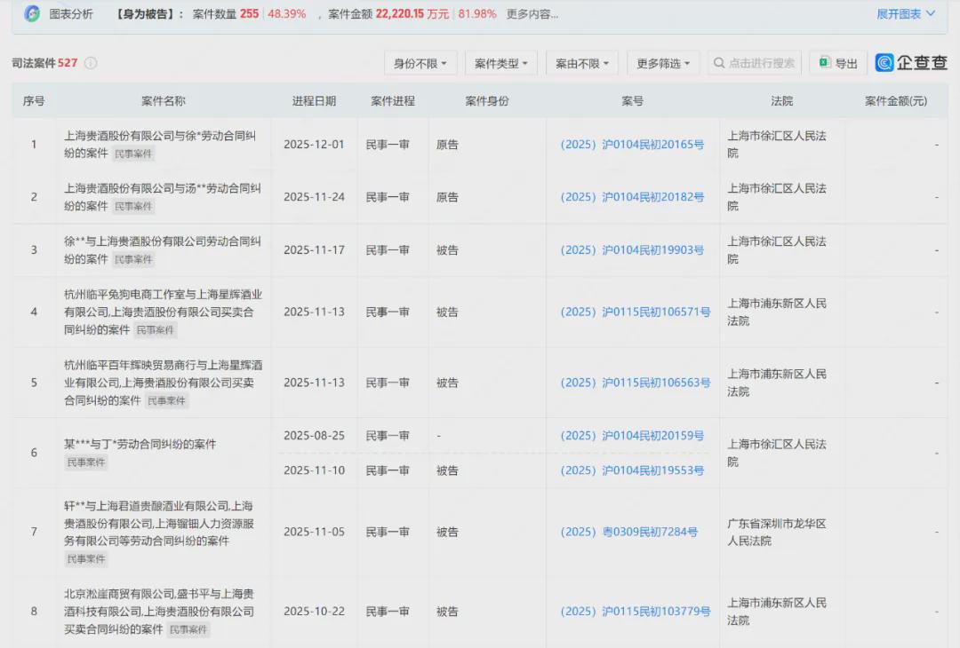Click the 案件金额(元) column header
960x648 pixels.
895,101
